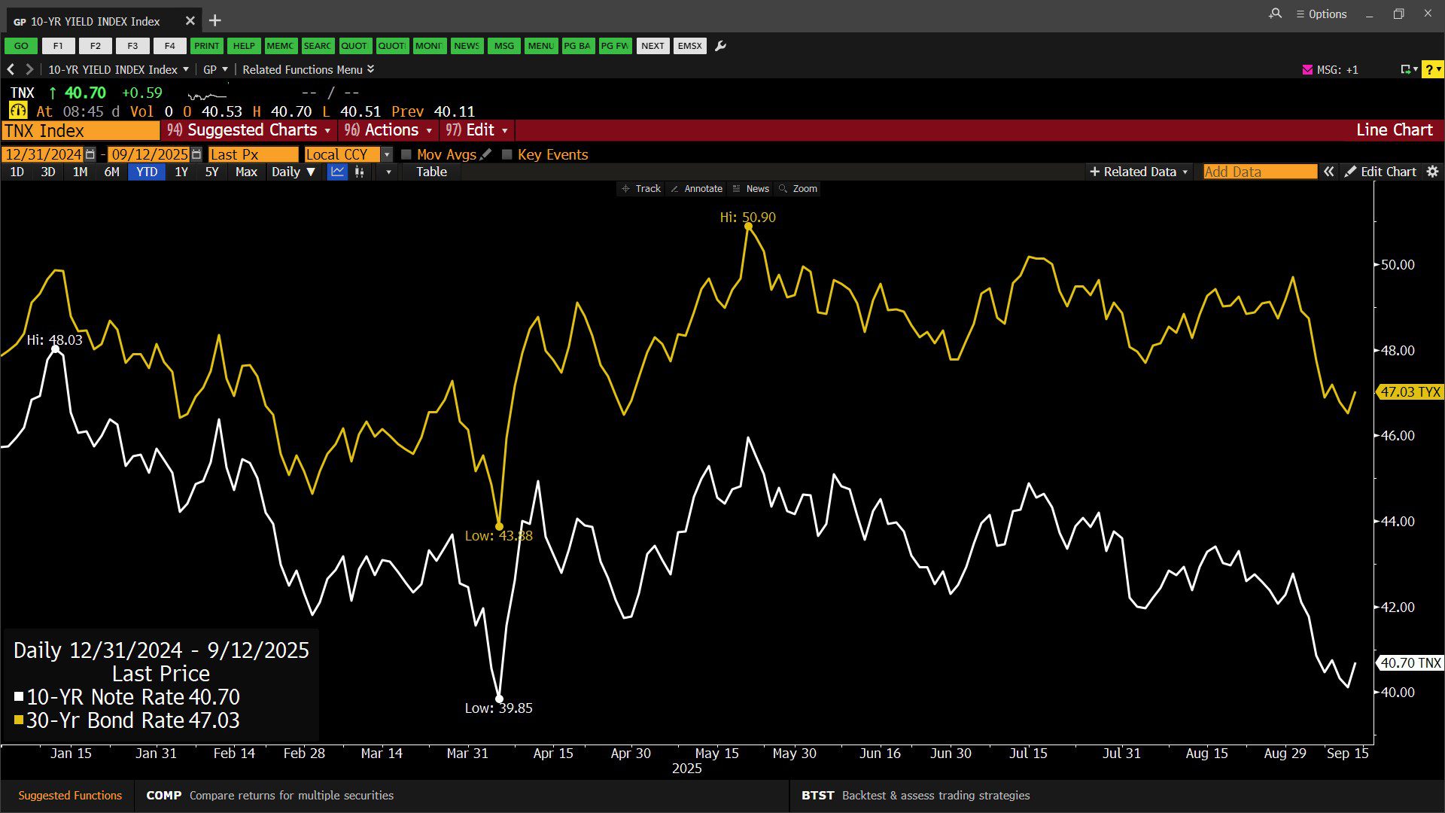This screenshot has height=813, width=1445.
Task: Click the wrench icon in function bar
Action: click(720, 46)
